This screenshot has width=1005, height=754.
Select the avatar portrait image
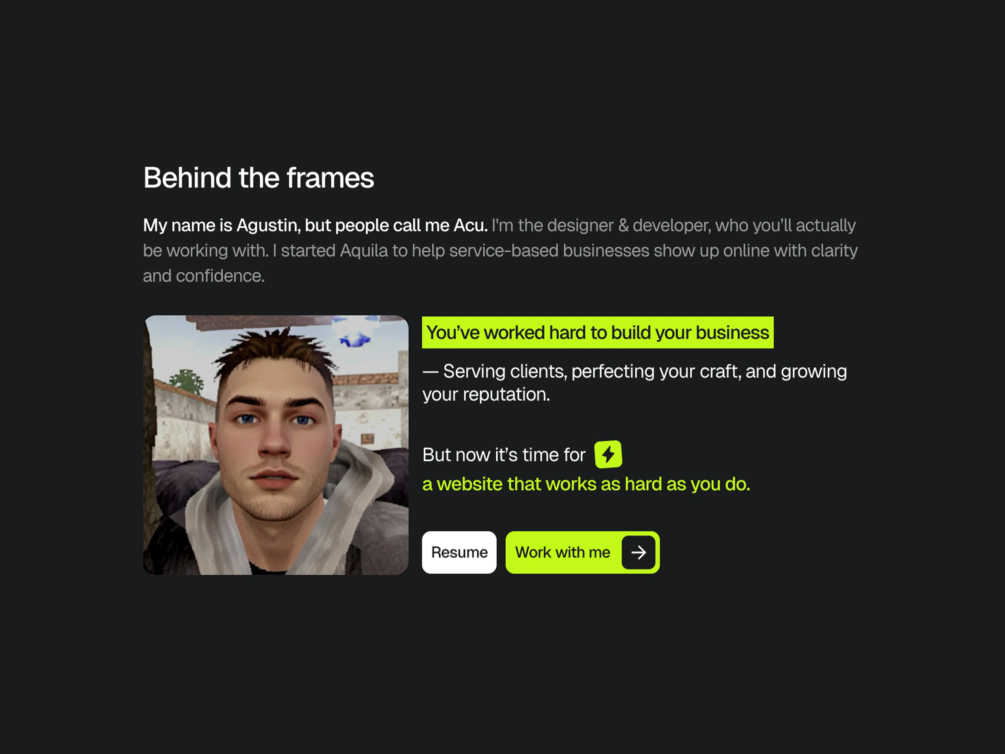[x=276, y=445]
